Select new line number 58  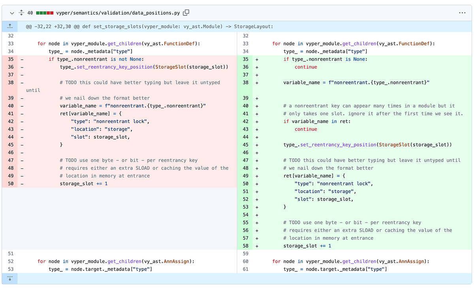[245, 245]
